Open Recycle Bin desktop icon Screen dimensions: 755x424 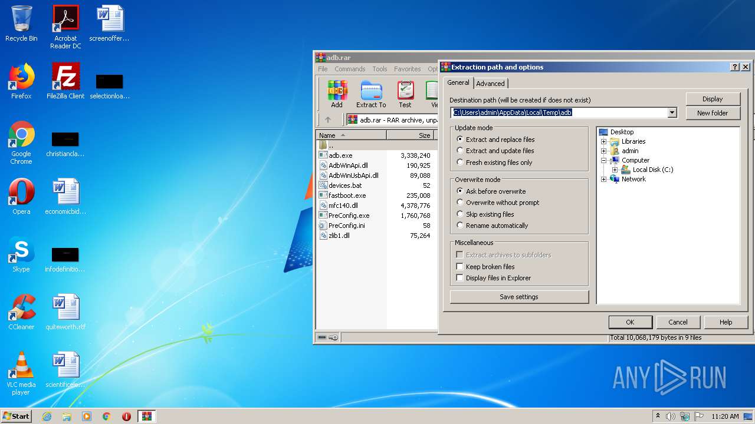point(21,24)
